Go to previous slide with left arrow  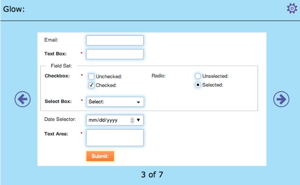tap(22, 99)
